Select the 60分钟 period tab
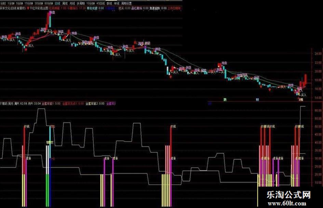Viewport: 323px width, 208px height. (x=49, y=3)
